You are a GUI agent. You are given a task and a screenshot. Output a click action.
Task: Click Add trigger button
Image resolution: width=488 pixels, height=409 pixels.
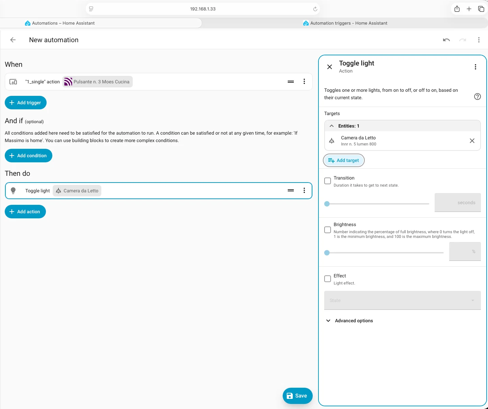coord(26,103)
